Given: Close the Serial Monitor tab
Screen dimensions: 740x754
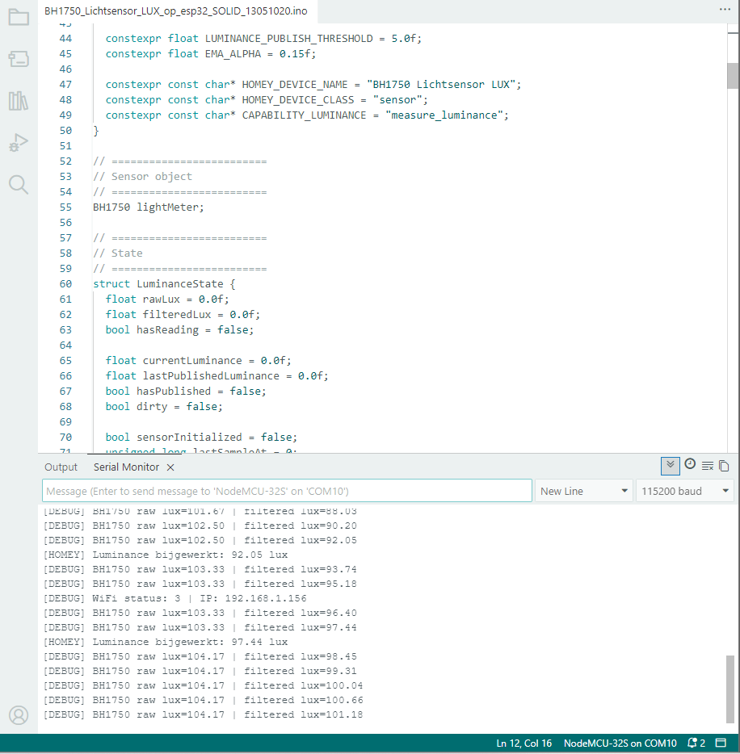Looking at the screenshot, I should pyautogui.click(x=170, y=467).
